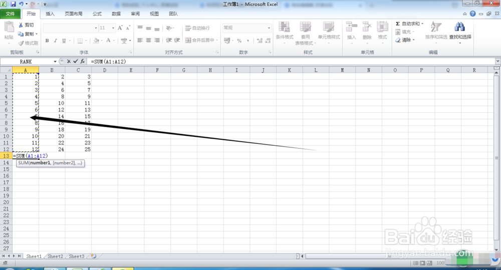Click in the formula bar text field
Image resolution: width=501 pixels, height=270 pixels.
click(292, 61)
